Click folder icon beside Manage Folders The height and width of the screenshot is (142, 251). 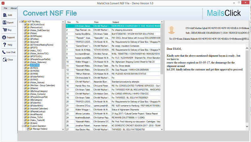click(x=31, y=129)
